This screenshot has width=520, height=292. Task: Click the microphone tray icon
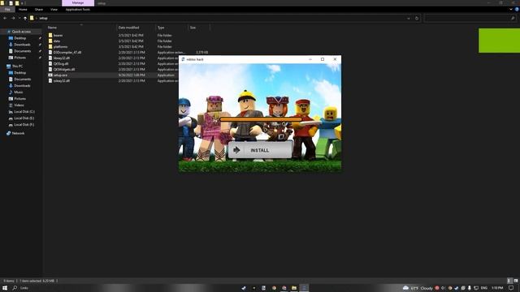point(470,288)
